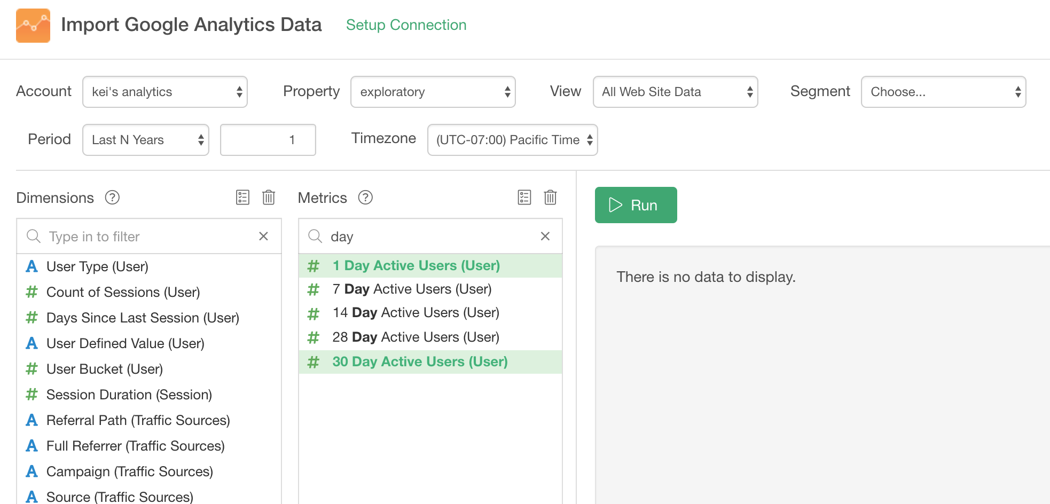Click the Setup Connection link
Screen dimensions: 1050x504
coord(406,25)
